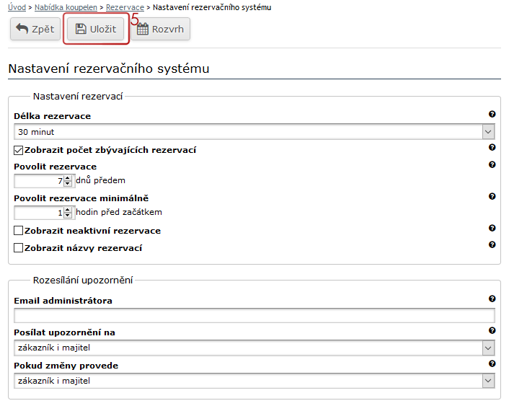Open the Délka rezervace dropdown
509x406 pixels.
pos(254,132)
